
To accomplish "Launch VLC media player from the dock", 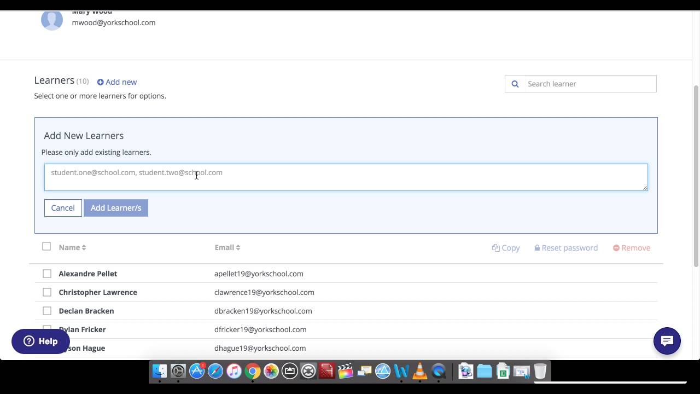I will (420, 372).
